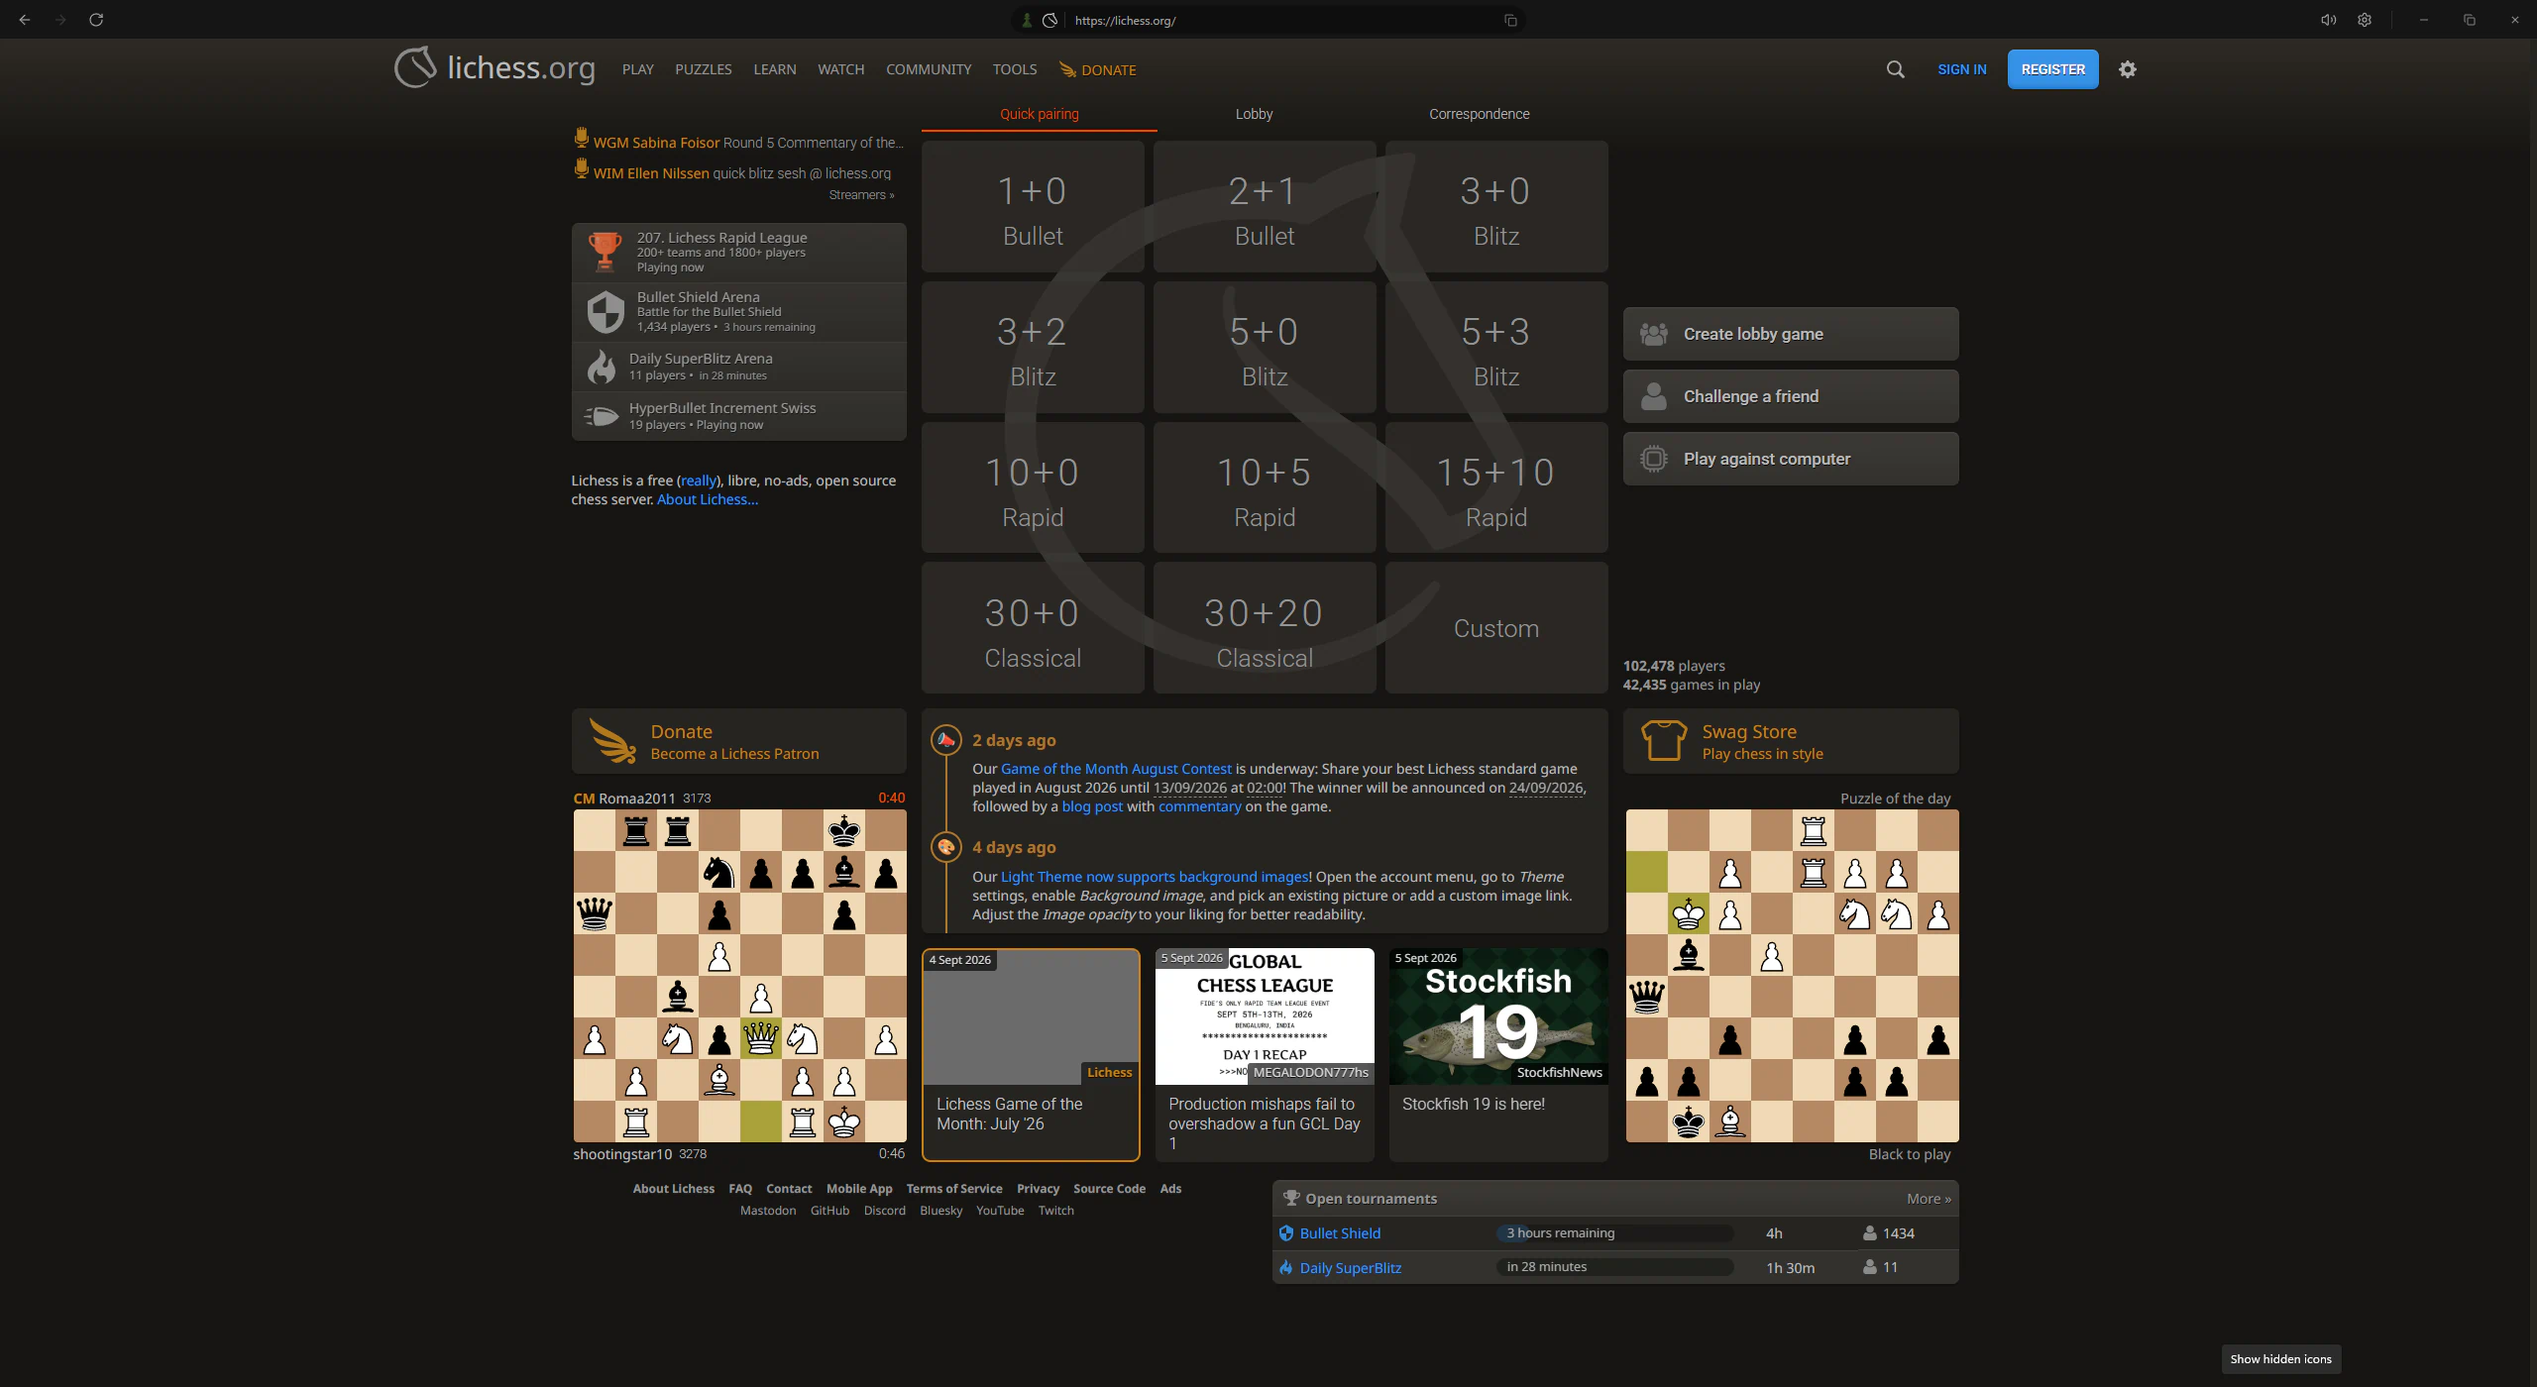Click the speaker icon in browser title bar
Screen dimensions: 2537x1387
[x=2328, y=20]
